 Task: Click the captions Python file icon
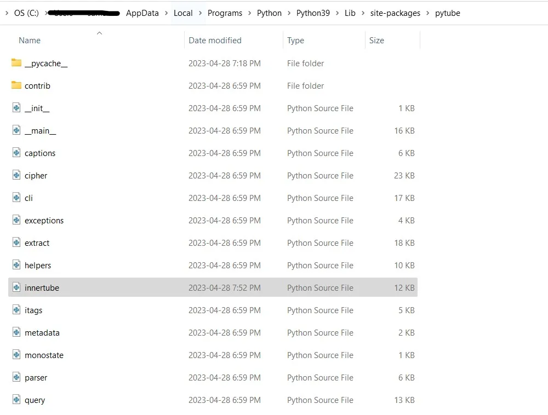click(16, 153)
